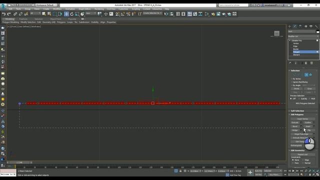
Task: Collapse the Editable Poly stack entry
Action: pos(290,40)
